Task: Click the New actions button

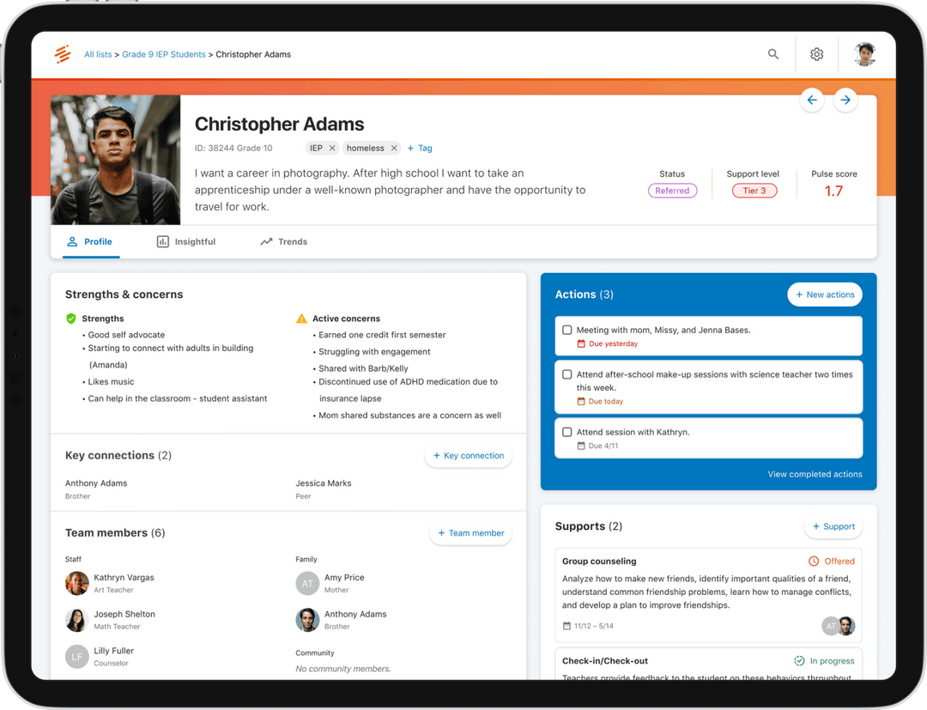Action: pos(825,294)
